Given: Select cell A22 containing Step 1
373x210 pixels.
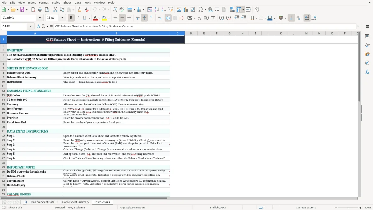Looking at the screenshot, I should pos(35,136).
